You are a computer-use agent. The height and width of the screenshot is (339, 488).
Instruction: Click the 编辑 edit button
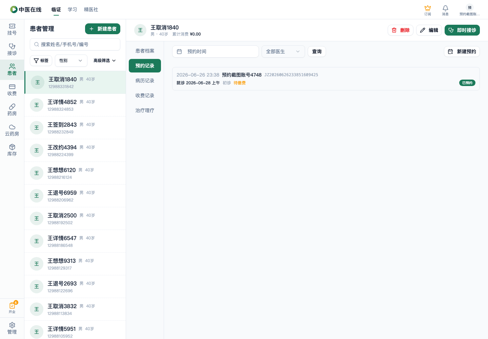429,30
